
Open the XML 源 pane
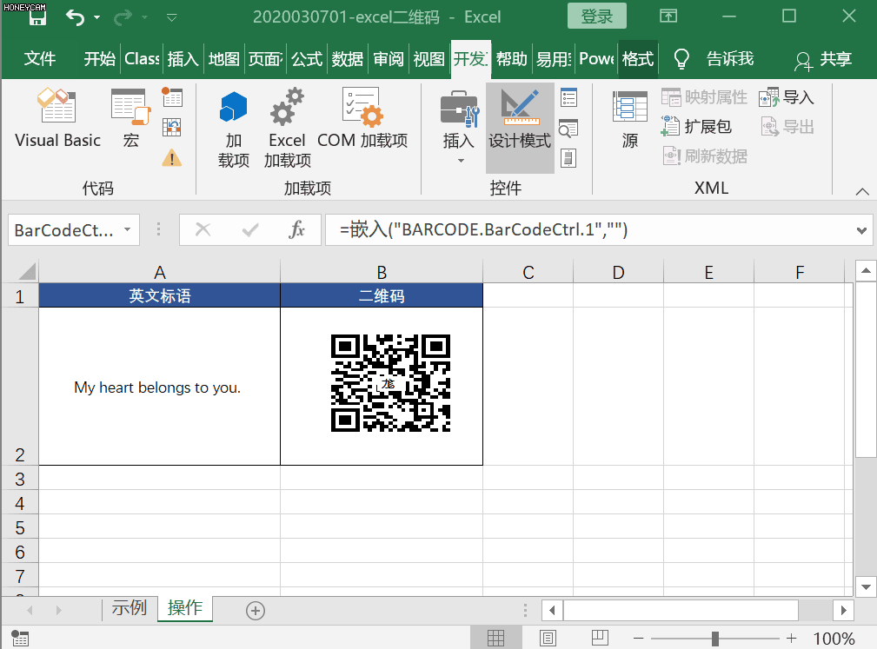tap(630, 119)
